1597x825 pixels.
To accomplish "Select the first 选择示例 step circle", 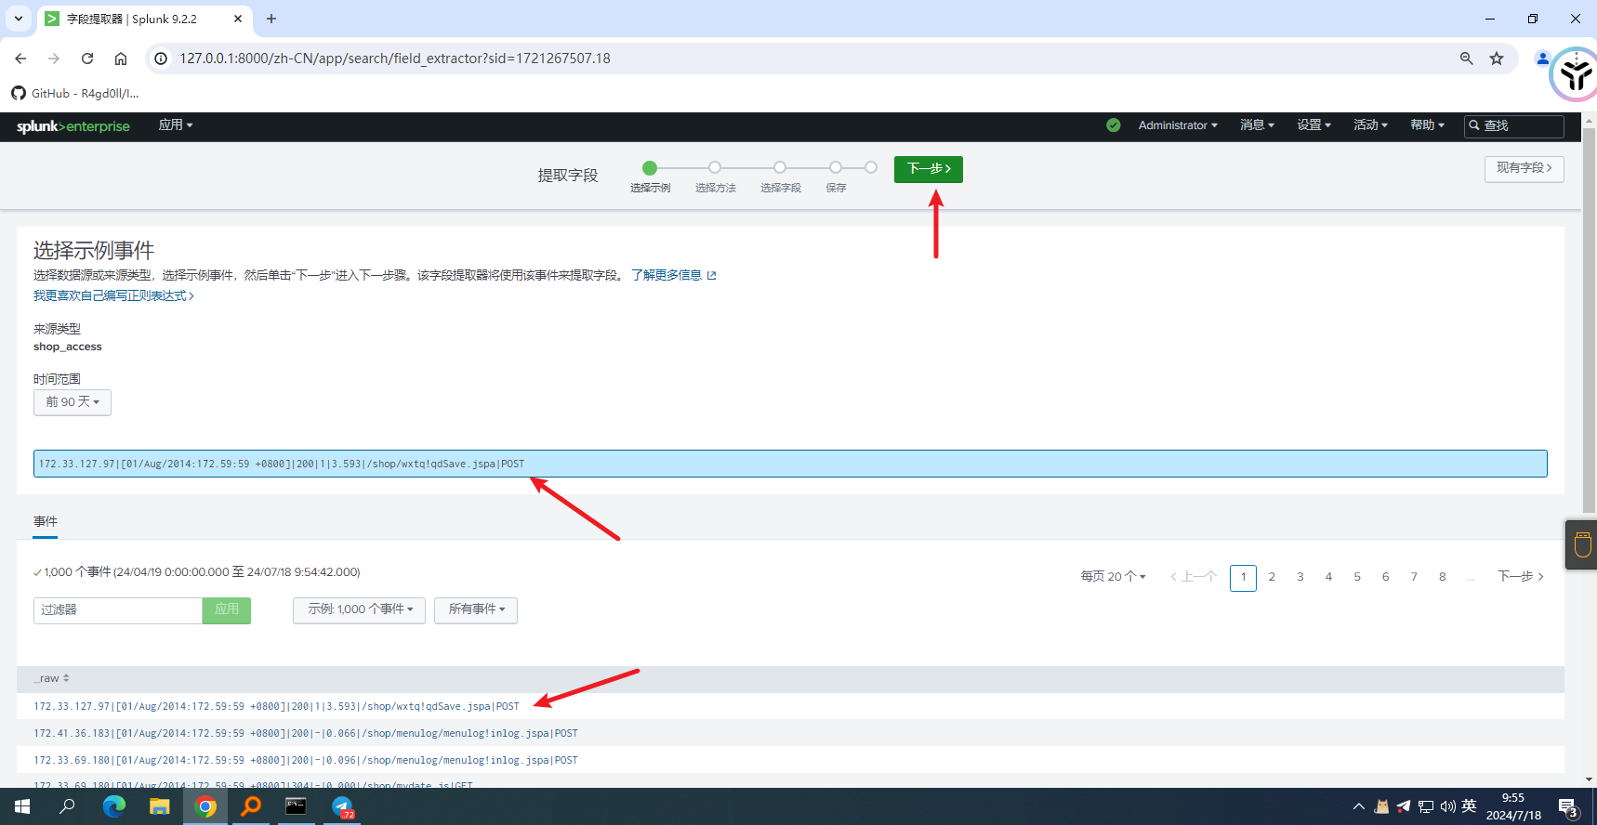I will [x=650, y=168].
